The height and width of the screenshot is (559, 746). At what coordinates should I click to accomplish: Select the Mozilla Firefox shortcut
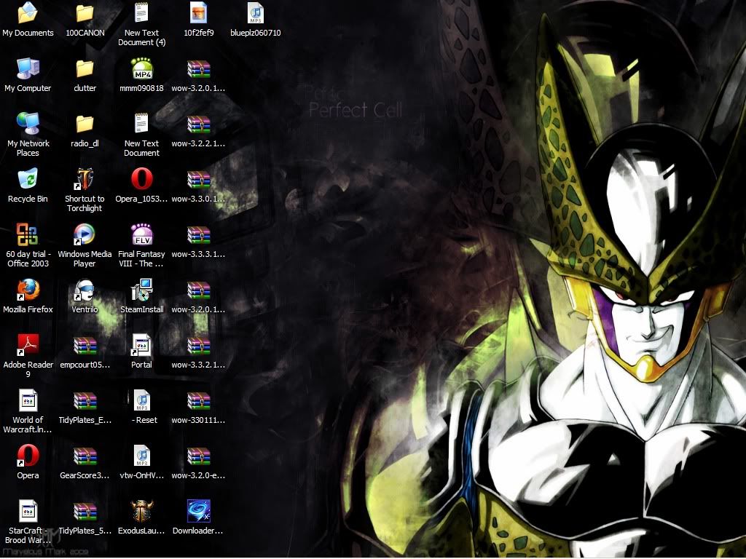28,290
